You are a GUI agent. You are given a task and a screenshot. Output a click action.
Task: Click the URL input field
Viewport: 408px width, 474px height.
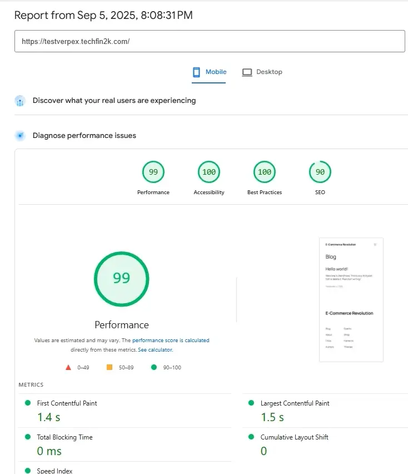(210, 41)
